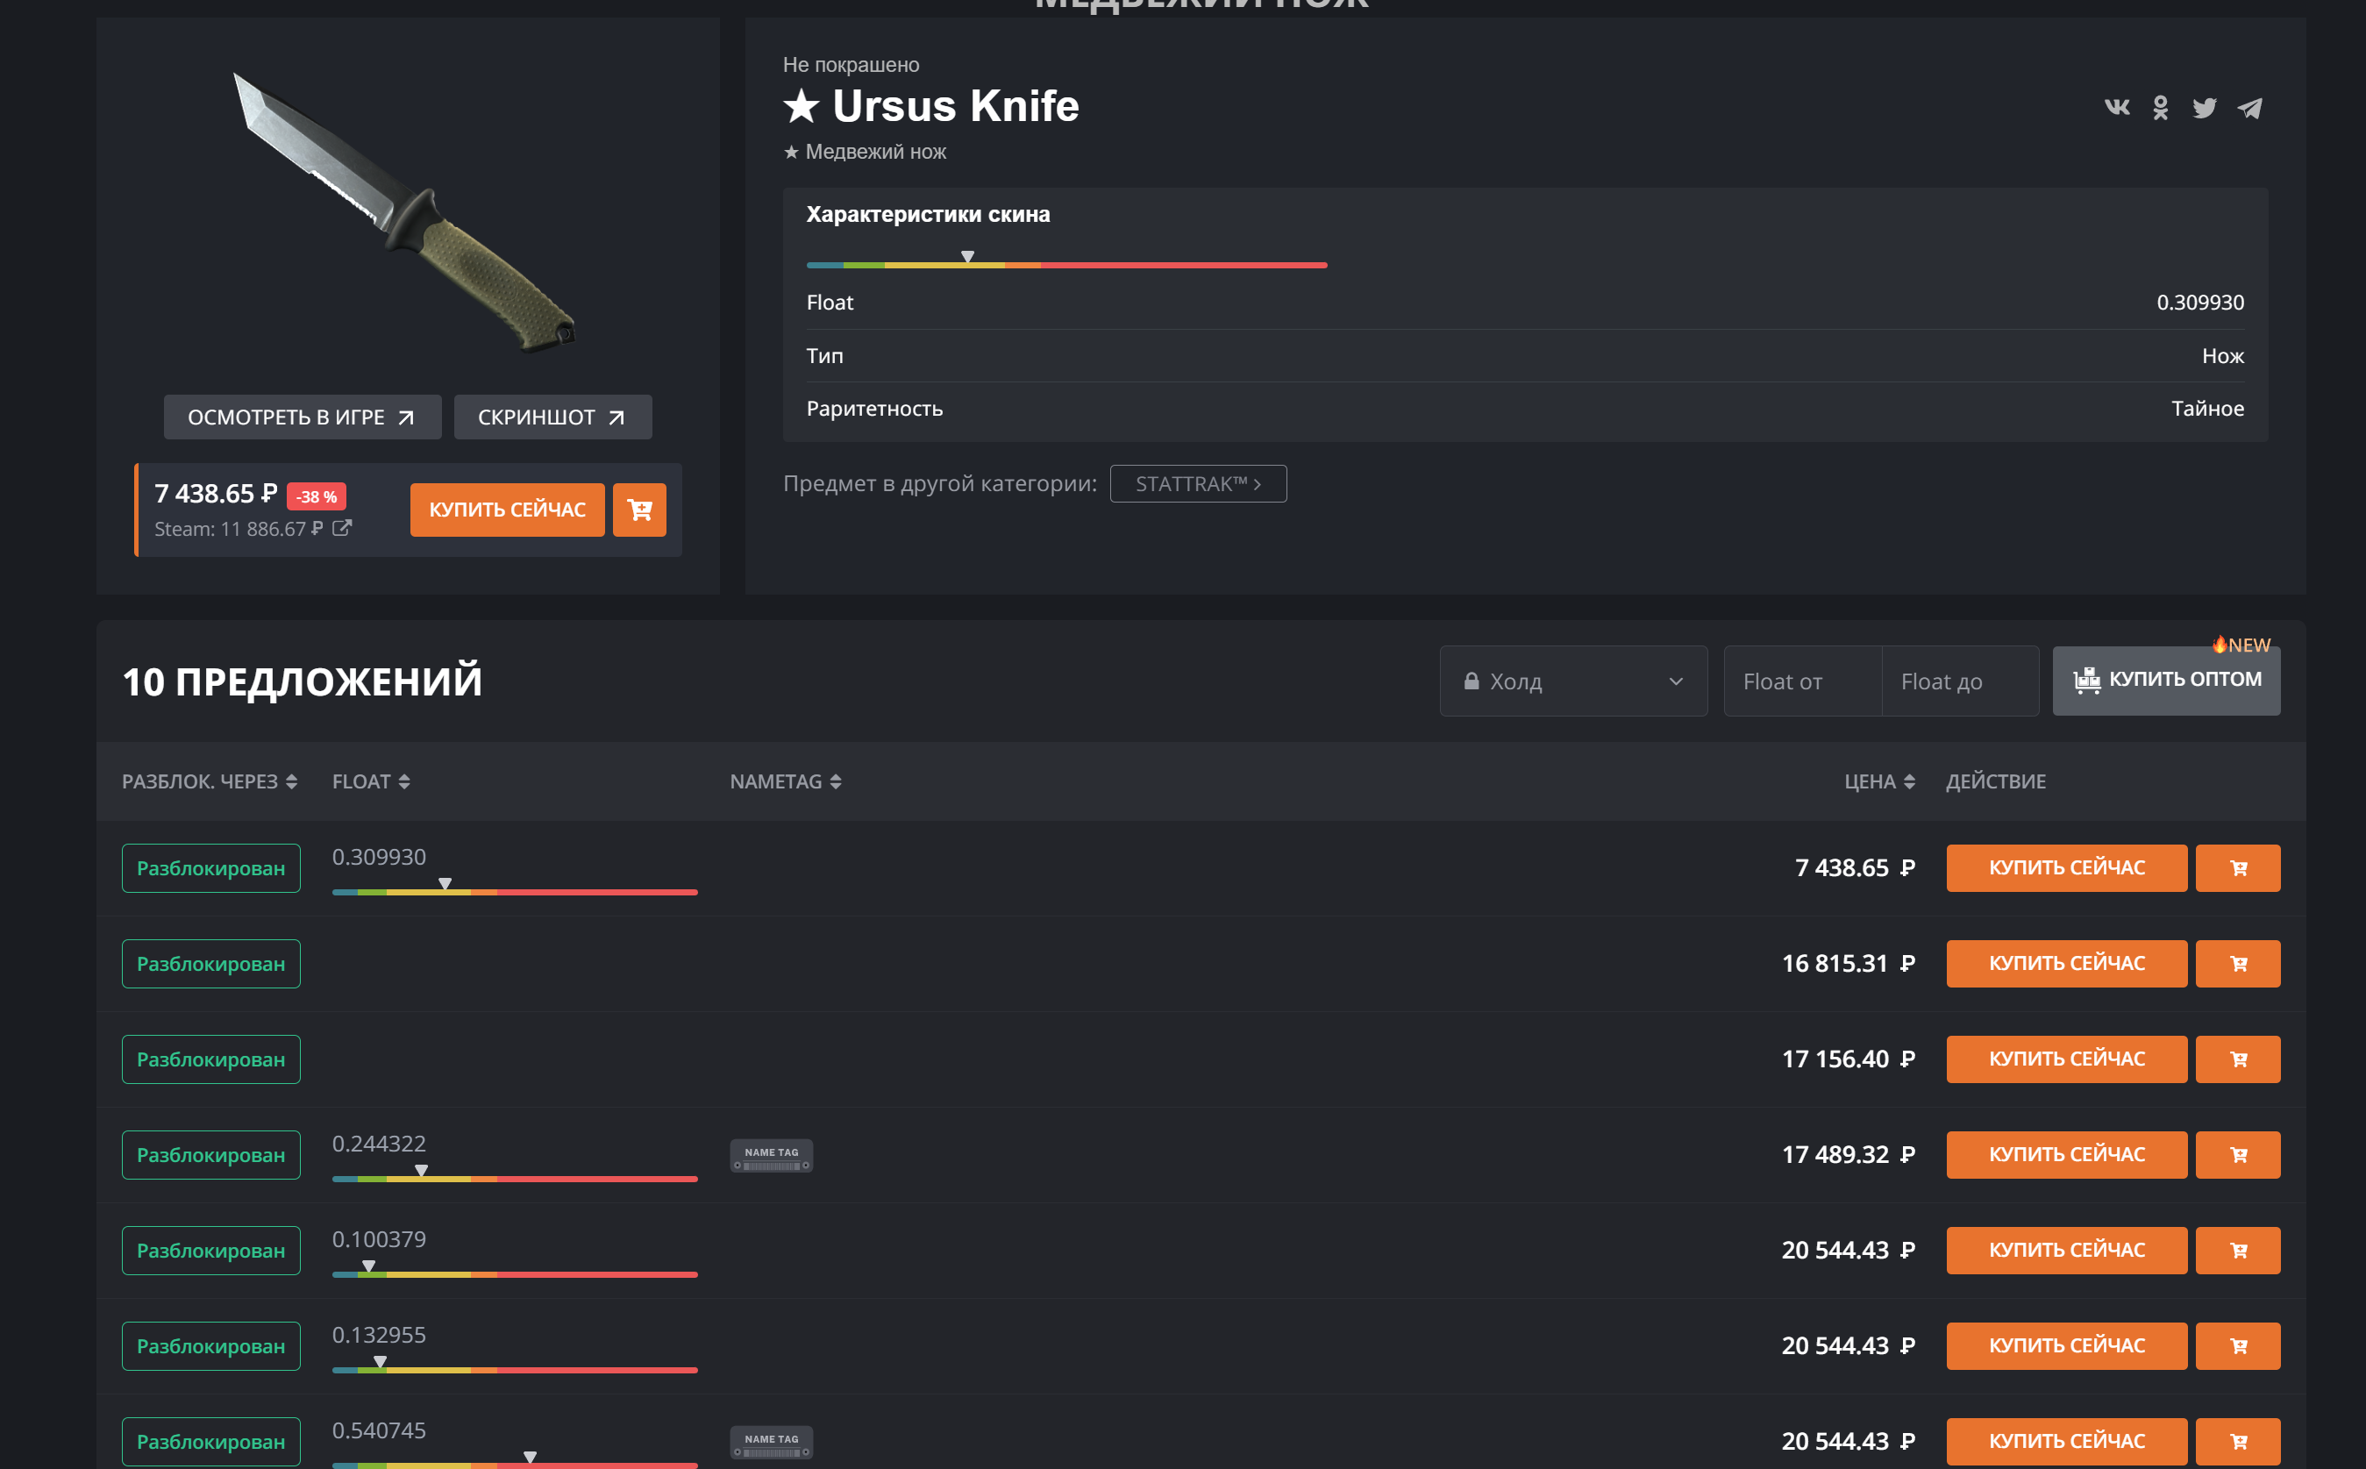Screen dimensions: 2366x1469
Task: Sort offers by Цена column
Action: point(1878,782)
